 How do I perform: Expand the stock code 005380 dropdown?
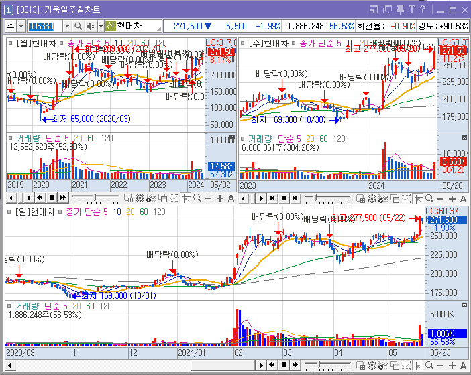[67, 26]
